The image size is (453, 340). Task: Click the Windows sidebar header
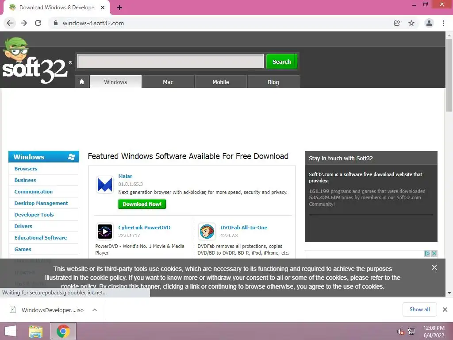44,157
